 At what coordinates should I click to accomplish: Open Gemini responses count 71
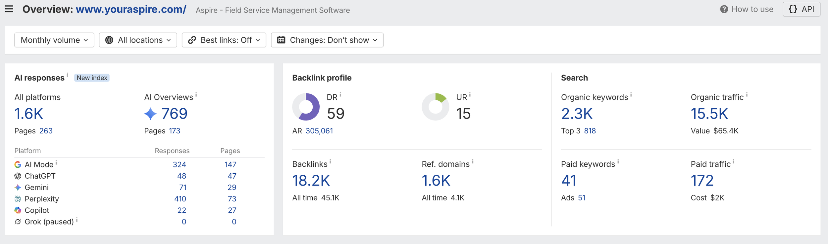[x=183, y=188]
